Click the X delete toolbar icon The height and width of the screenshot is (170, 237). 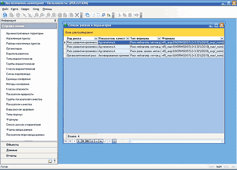point(77,15)
